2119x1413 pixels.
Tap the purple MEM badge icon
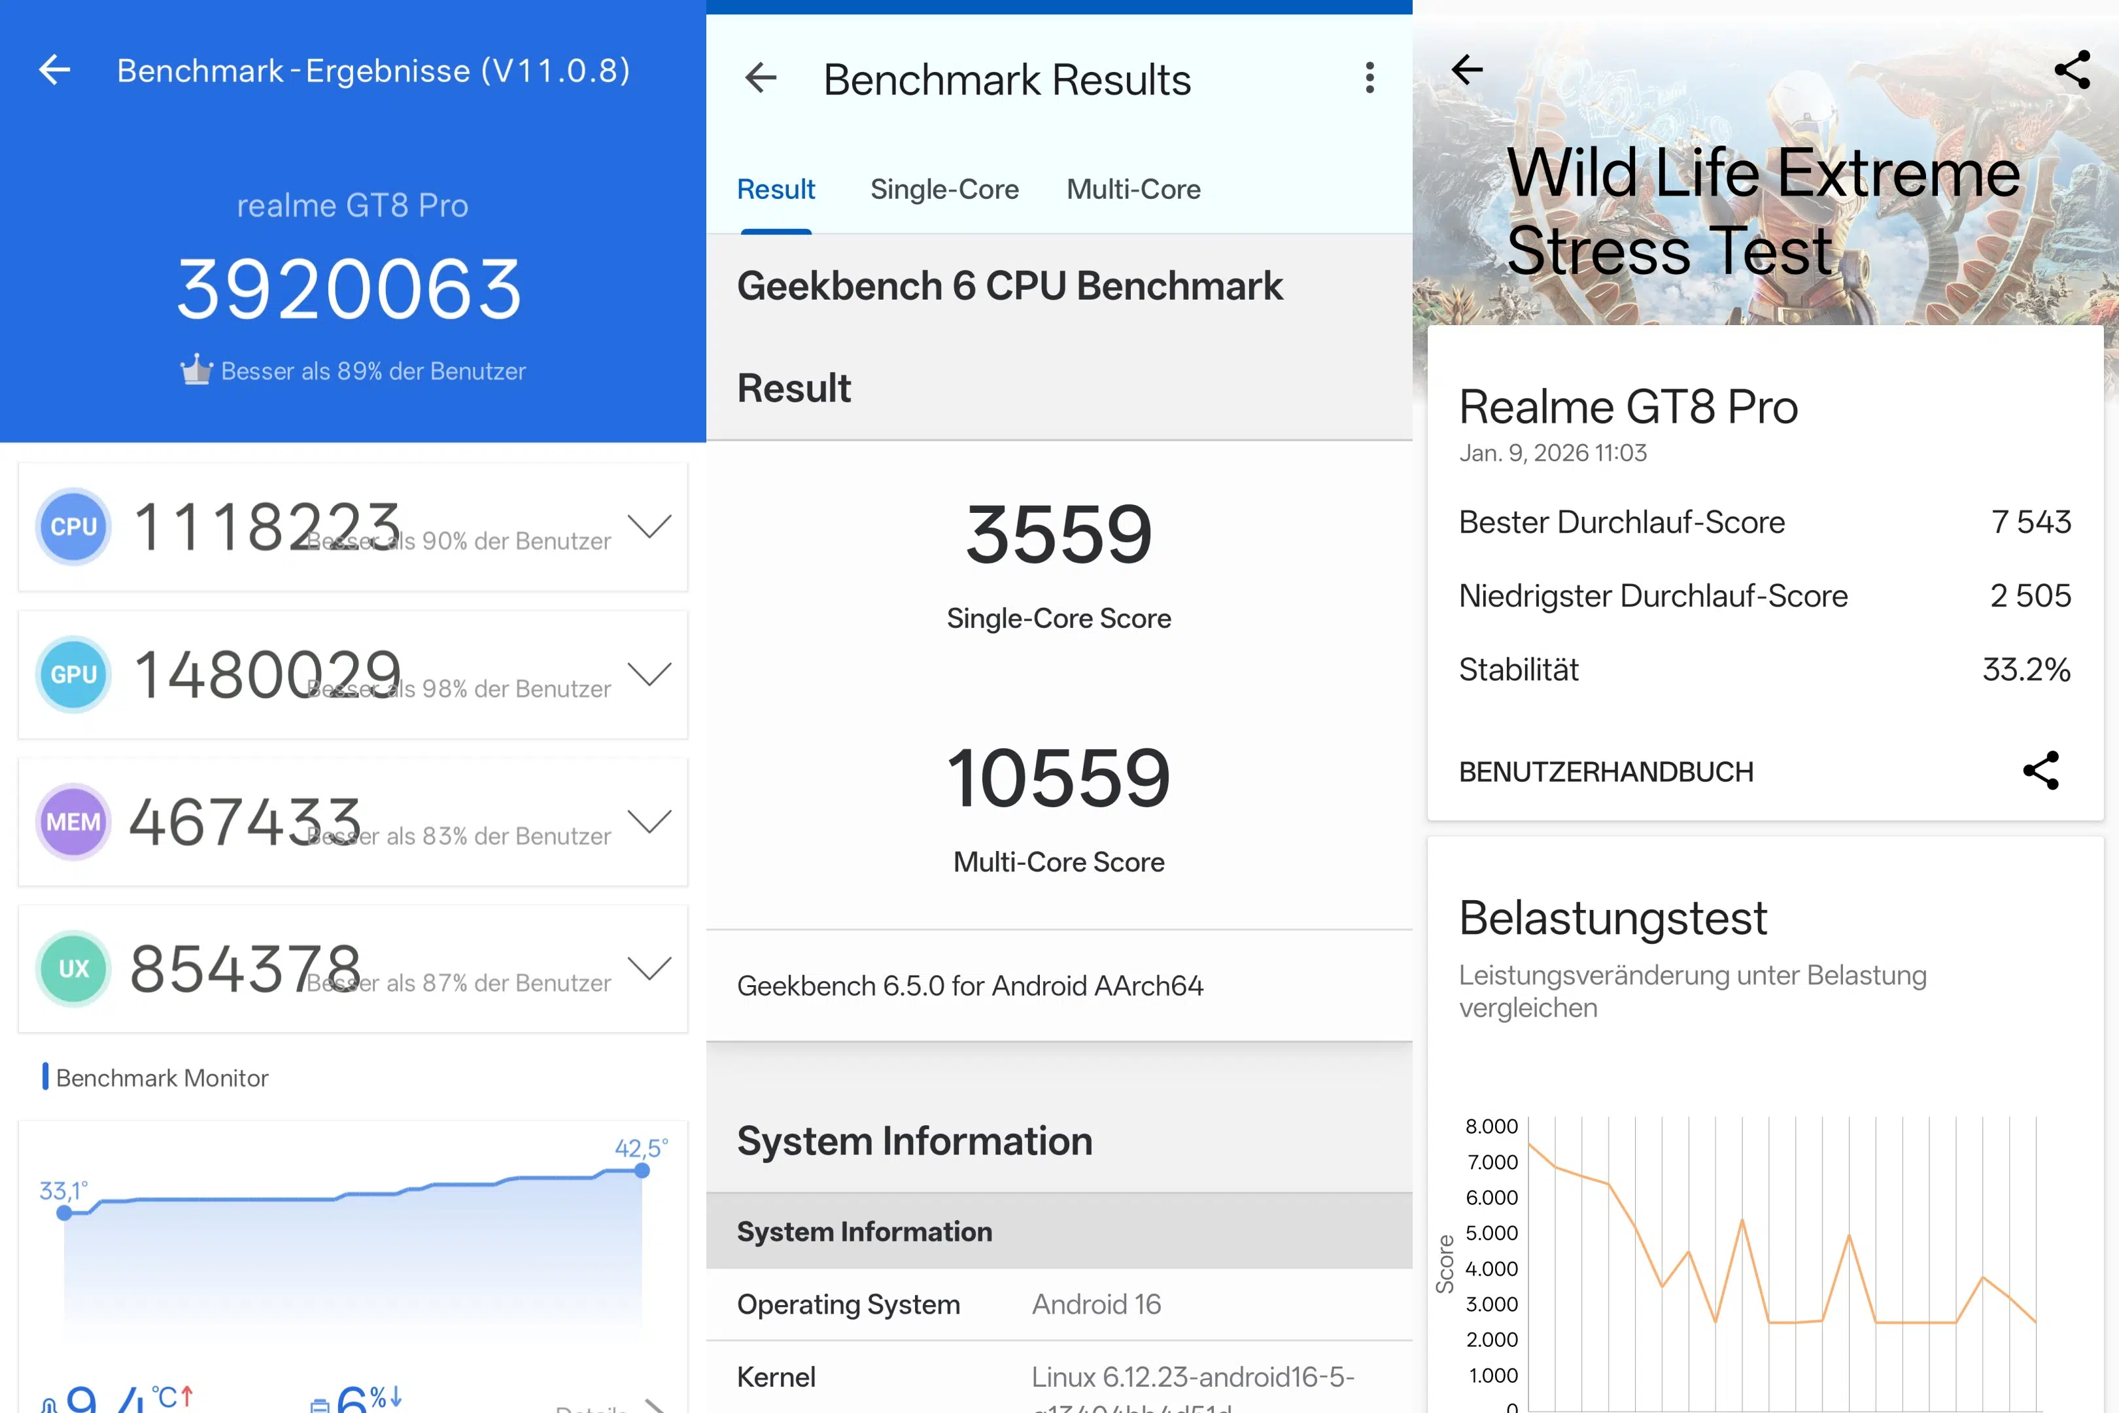click(x=74, y=822)
